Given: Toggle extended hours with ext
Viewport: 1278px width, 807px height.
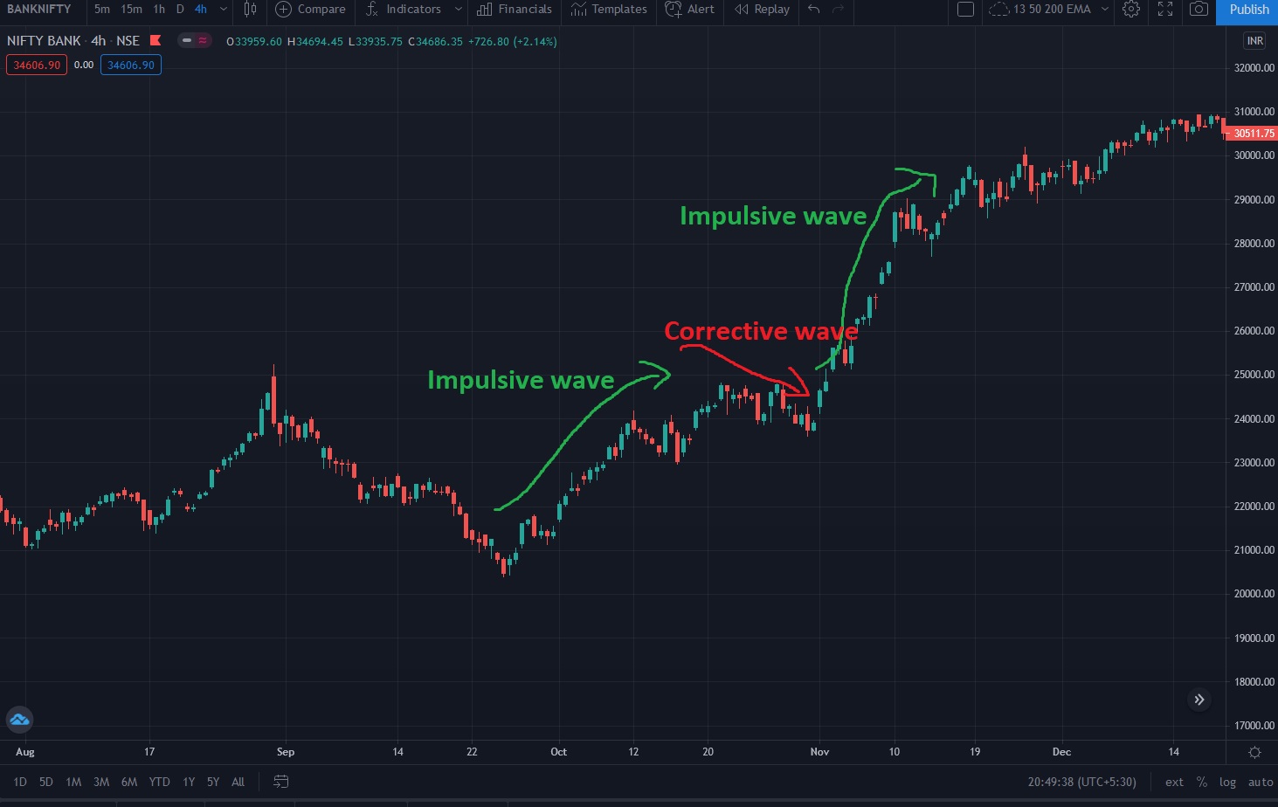Looking at the screenshot, I should (x=1174, y=782).
